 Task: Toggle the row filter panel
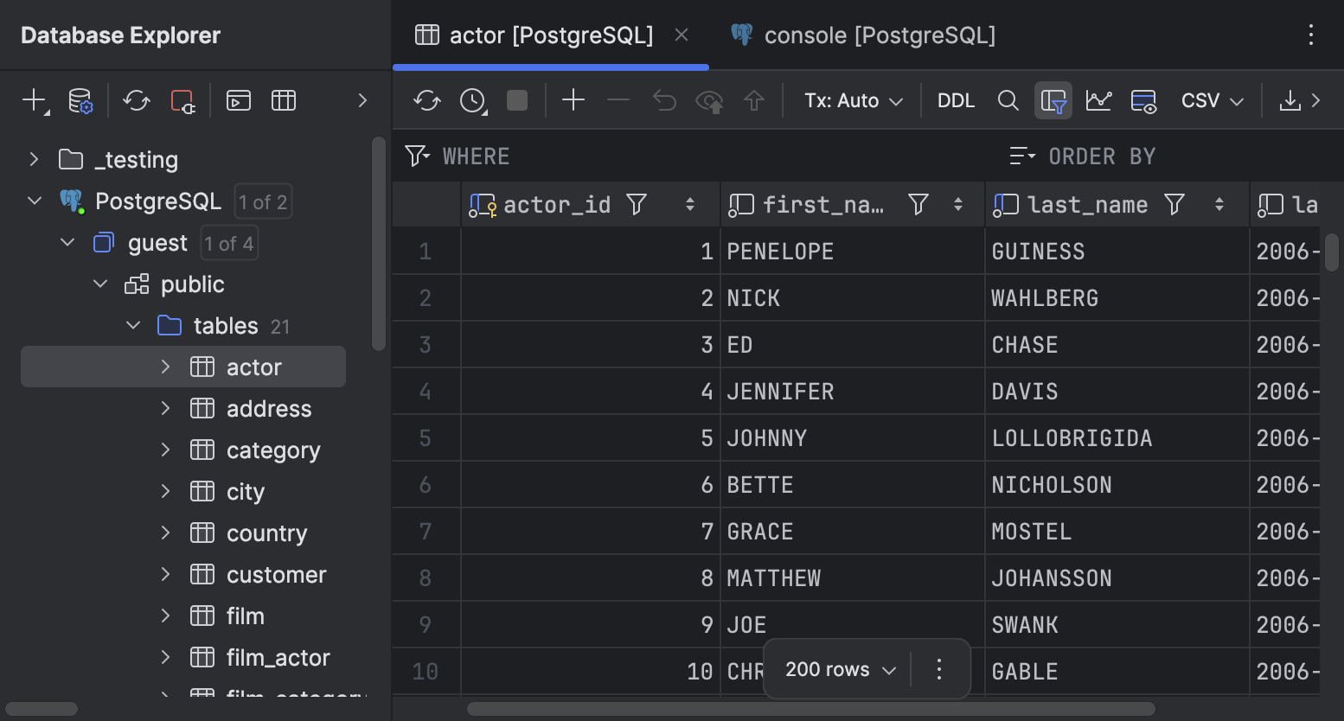1053,100
